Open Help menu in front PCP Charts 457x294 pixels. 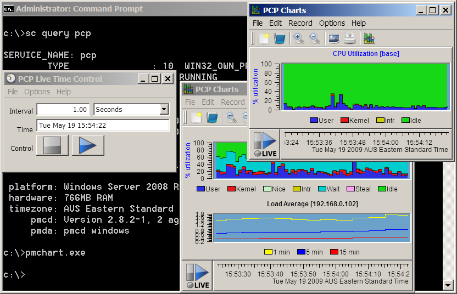click(359, 23)
